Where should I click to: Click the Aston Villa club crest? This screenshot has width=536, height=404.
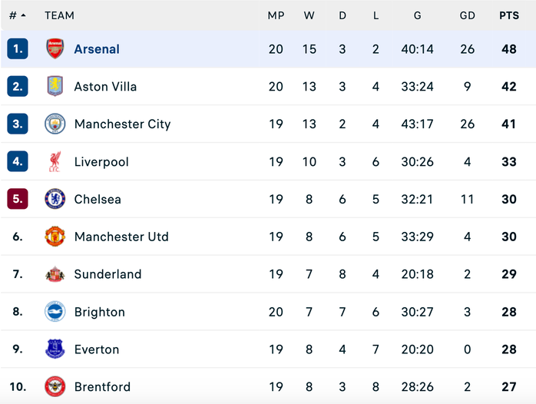tap(55, 87)
